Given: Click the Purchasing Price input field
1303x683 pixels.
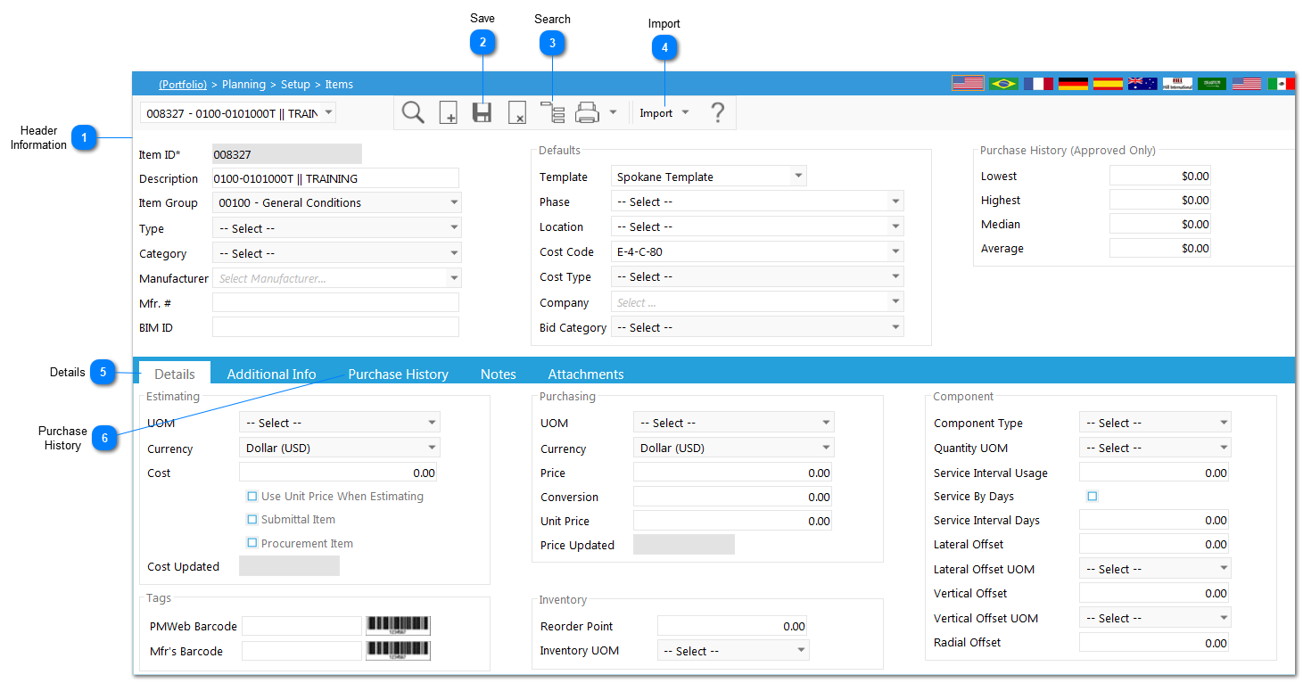Looking at the screenshot, I should (732, 473).
